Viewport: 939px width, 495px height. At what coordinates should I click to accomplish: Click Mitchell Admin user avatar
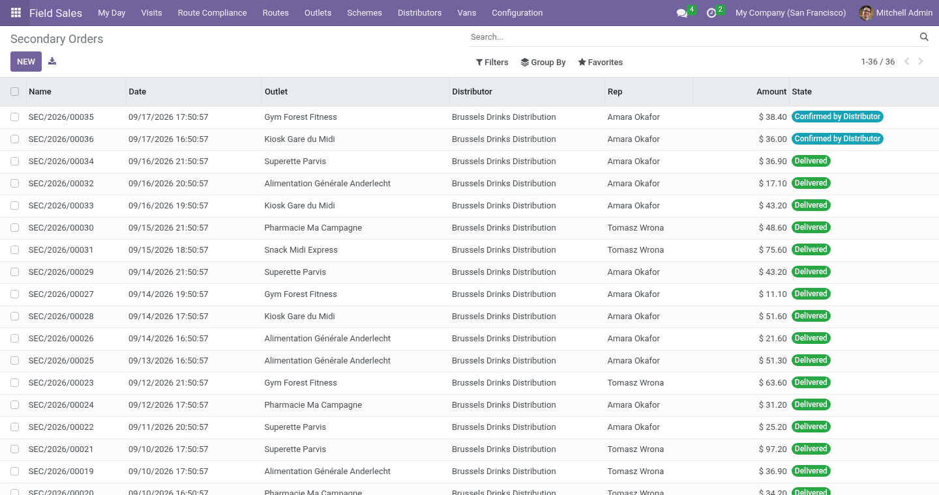point(866,13)
